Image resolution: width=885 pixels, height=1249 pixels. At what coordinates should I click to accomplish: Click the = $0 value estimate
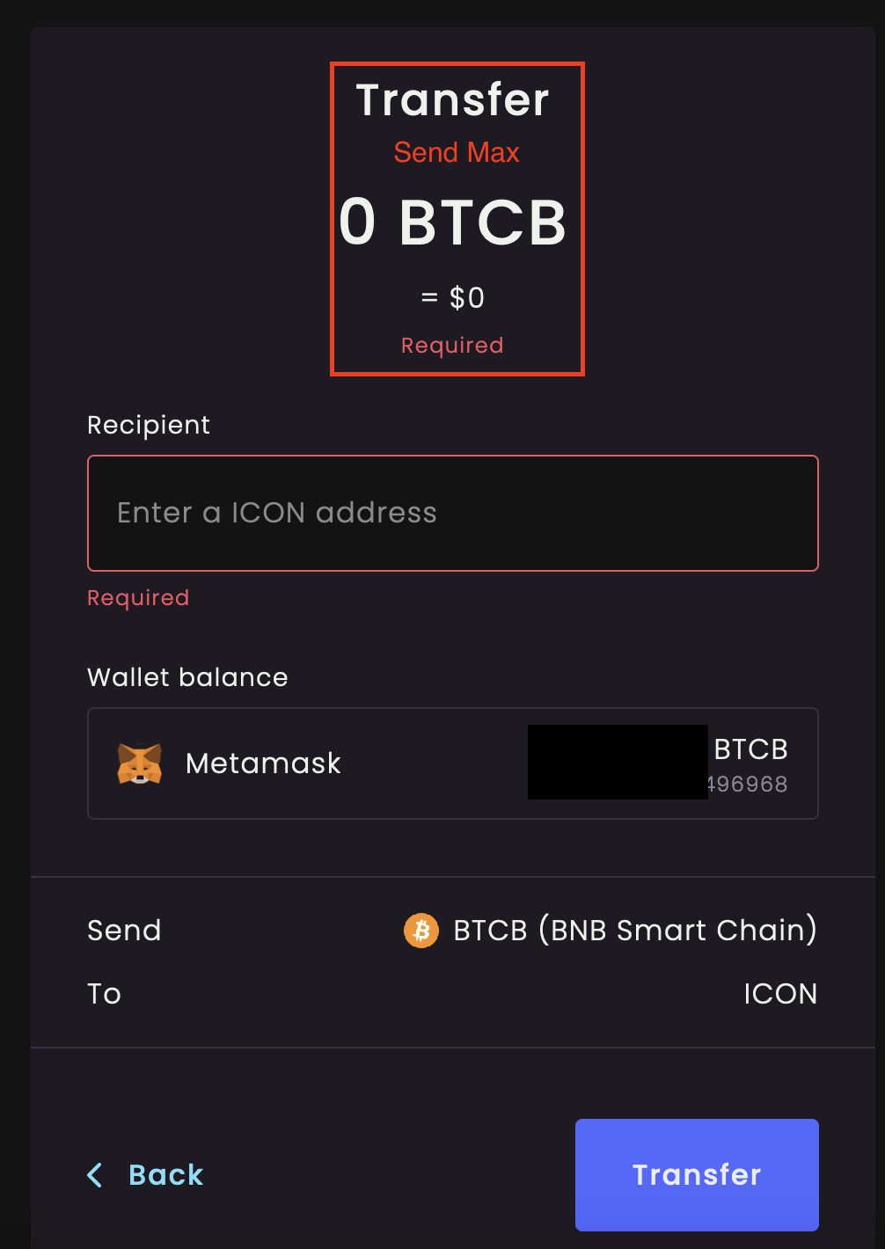click(x=453, y=297)
